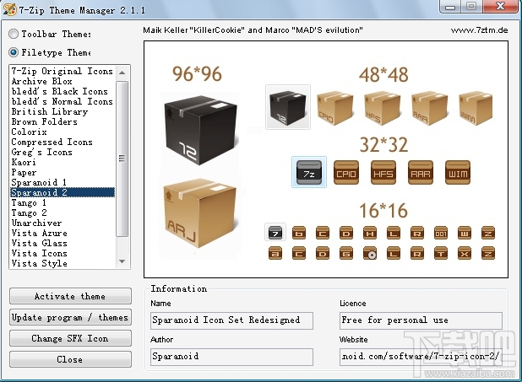
Task: Close the Theme Manager window via X
Action: [x=500, y=6]
